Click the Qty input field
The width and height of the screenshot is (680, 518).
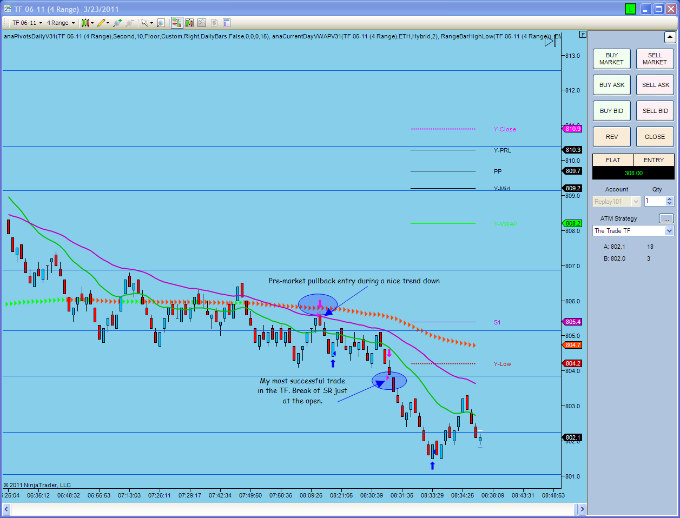click(x=655, y=201)
